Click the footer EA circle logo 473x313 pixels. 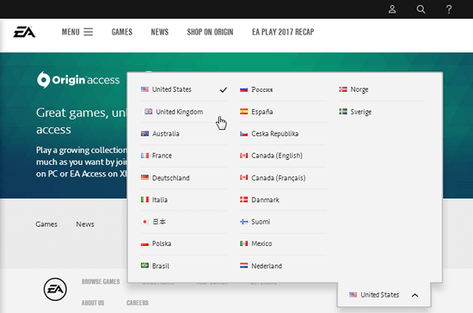click(x=55, y=290)
